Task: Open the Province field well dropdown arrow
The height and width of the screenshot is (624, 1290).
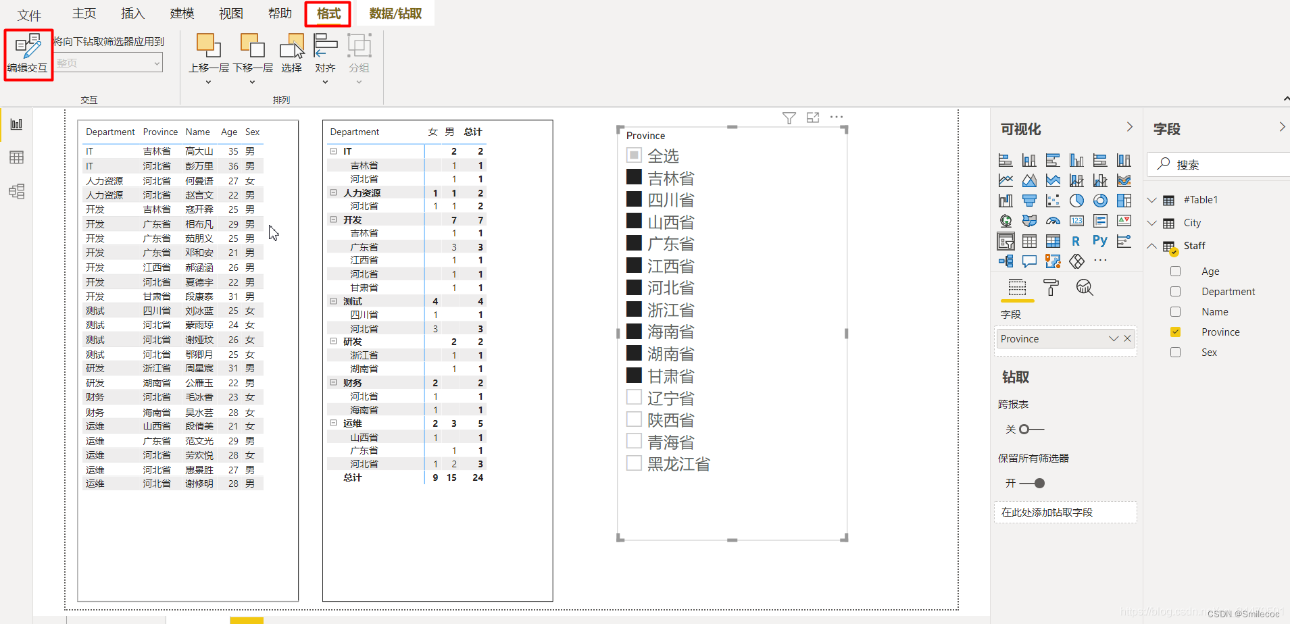Action: click(x=1114, y=338)
